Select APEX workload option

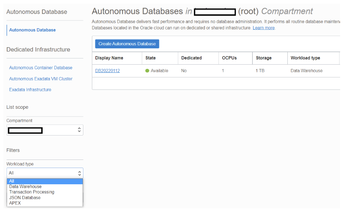(45, 203)
